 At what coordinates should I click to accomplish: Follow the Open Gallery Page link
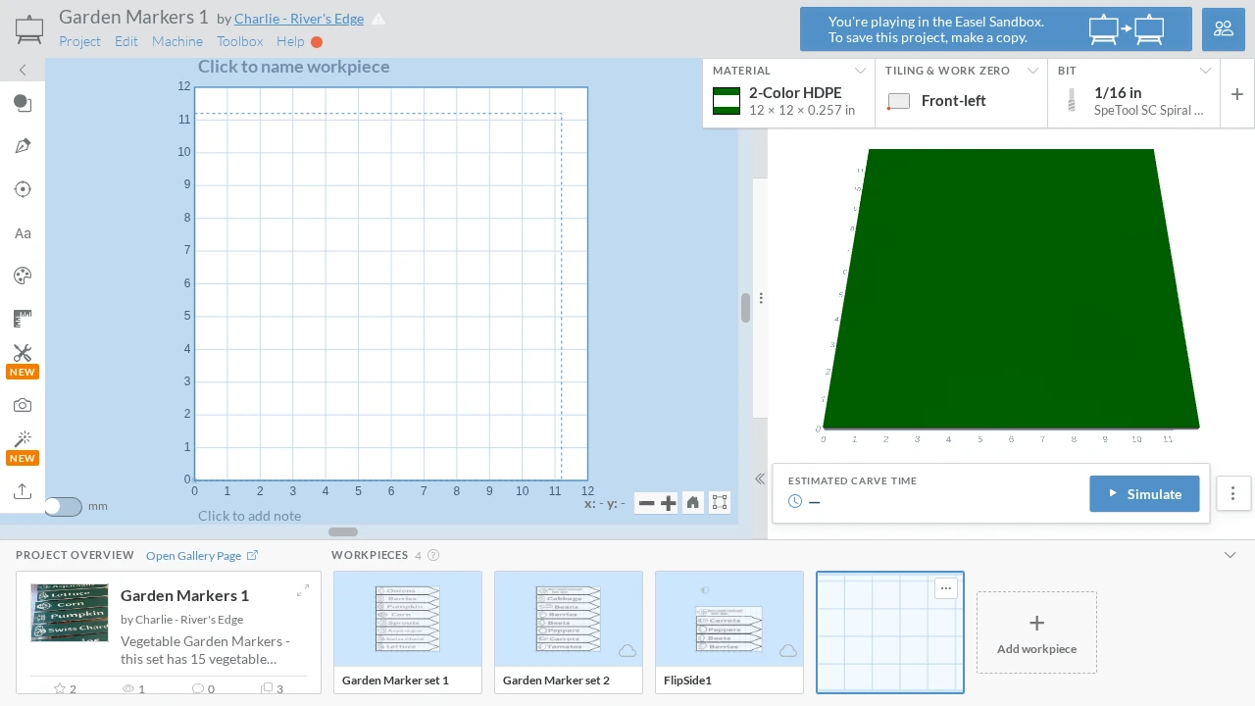202,555
